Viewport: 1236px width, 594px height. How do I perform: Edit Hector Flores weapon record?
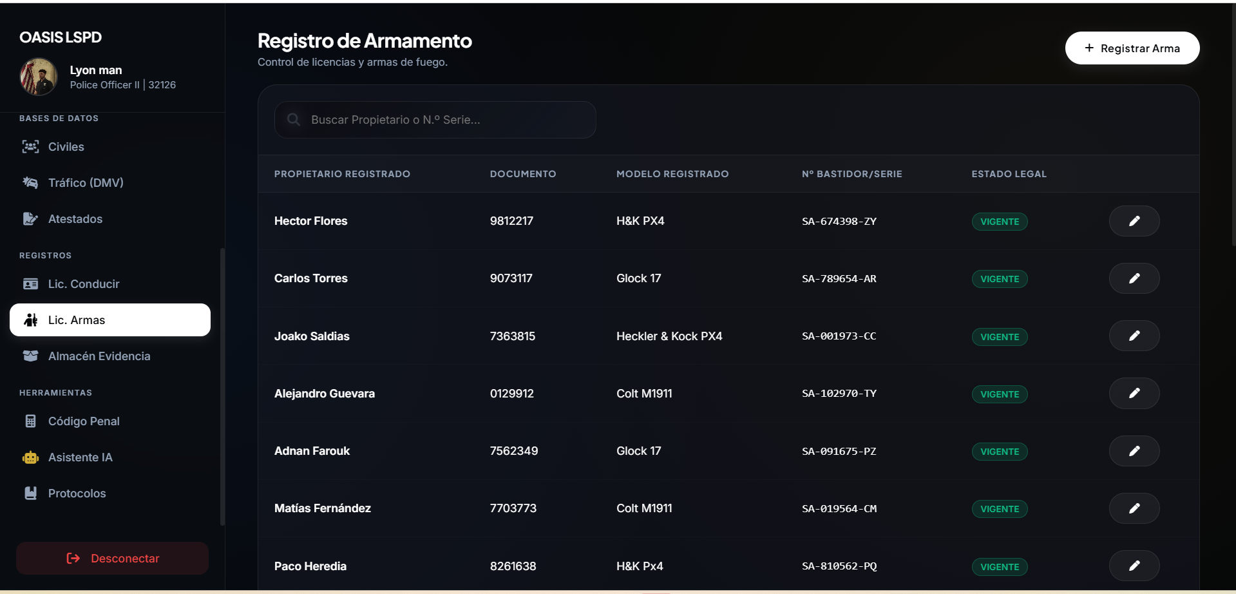click(x=1134, y=221)
